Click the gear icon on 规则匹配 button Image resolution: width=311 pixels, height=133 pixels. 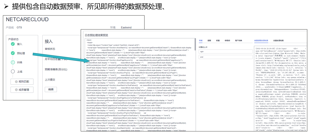[16, 82]
